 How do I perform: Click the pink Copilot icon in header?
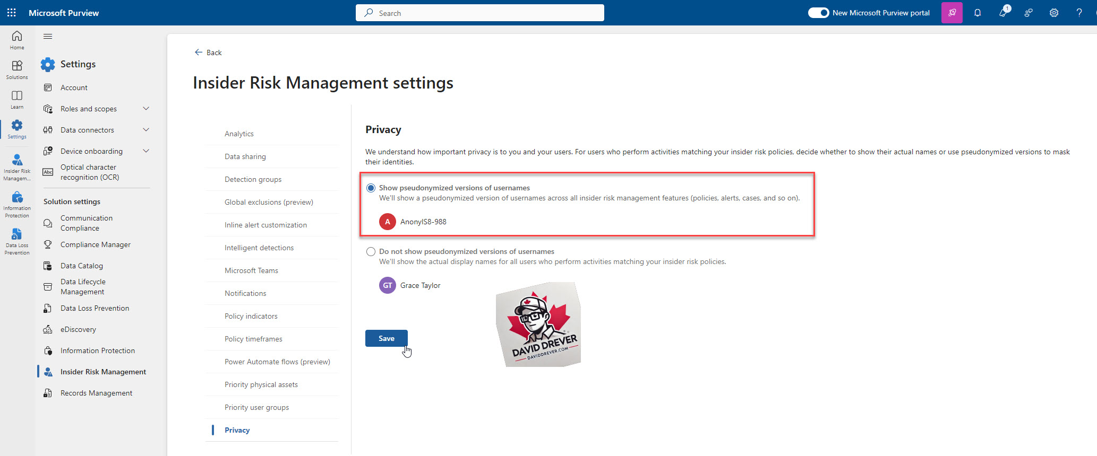pos(952,13)
